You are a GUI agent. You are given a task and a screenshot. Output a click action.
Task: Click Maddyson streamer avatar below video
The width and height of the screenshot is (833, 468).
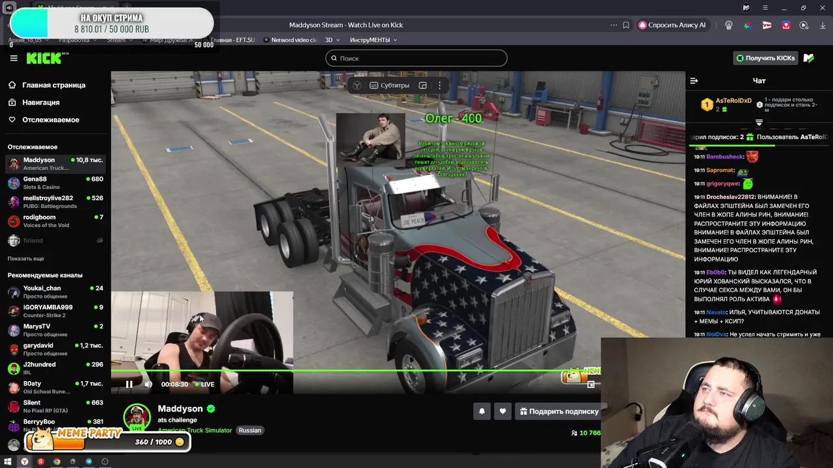[x=137, y=417]
